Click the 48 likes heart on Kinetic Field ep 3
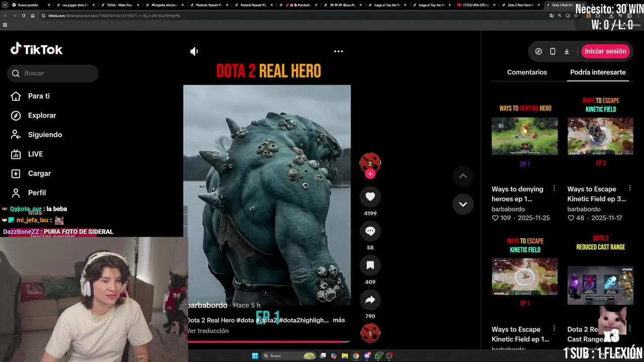644x362 pixels. 571,218
